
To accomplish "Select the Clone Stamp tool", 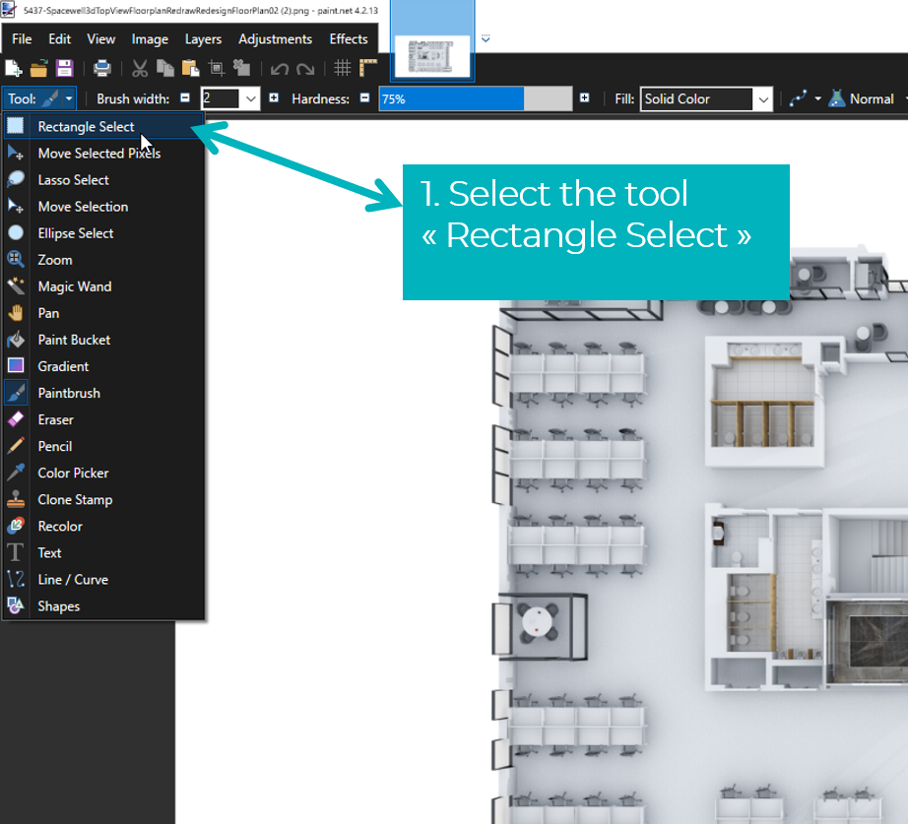I will coord(103,500).
